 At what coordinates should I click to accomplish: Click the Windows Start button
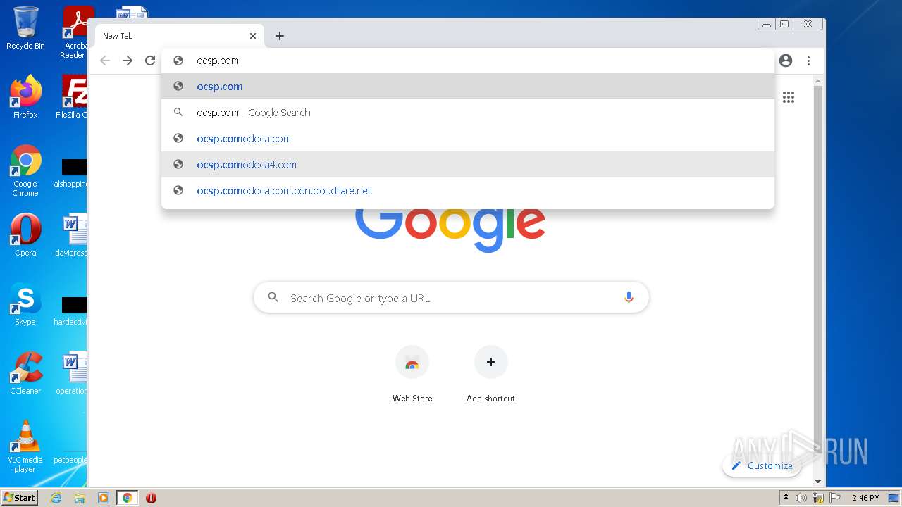(20, 498)
